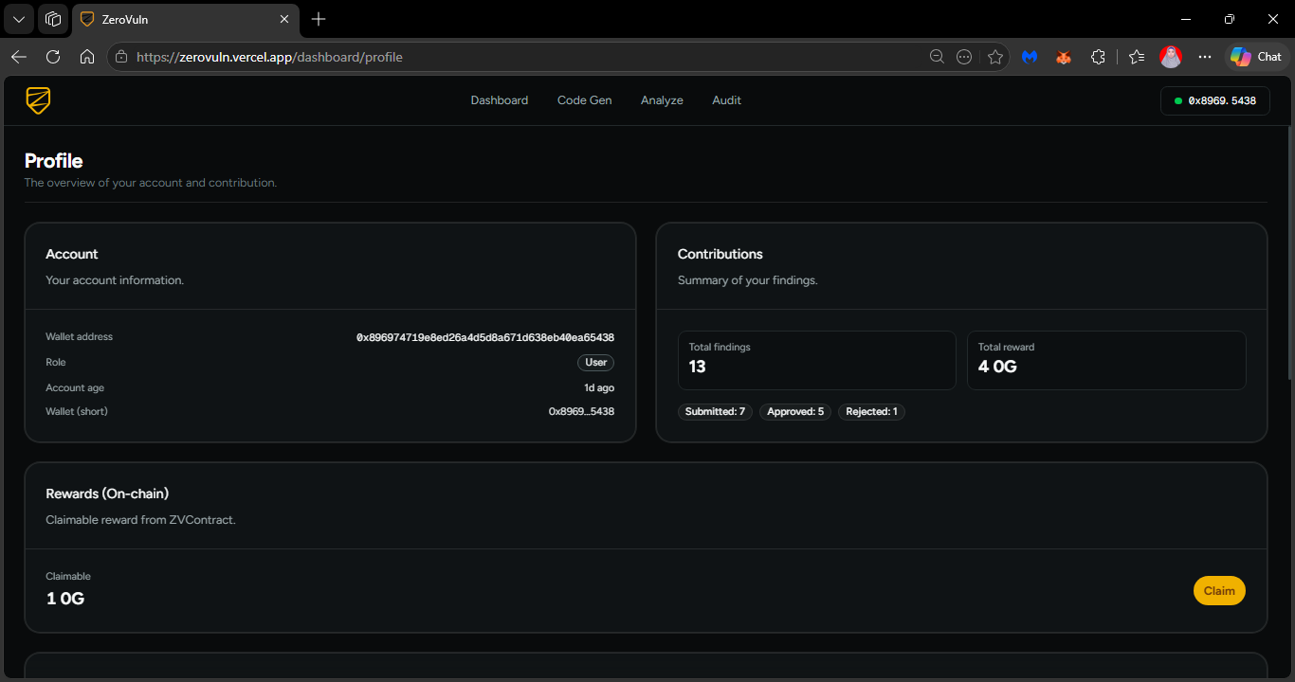
Task: Click the Submitted: 7 badge
Action: [716, 412]
